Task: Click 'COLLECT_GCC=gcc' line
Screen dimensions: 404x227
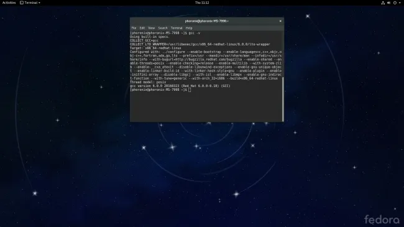Action: [144, 40]
